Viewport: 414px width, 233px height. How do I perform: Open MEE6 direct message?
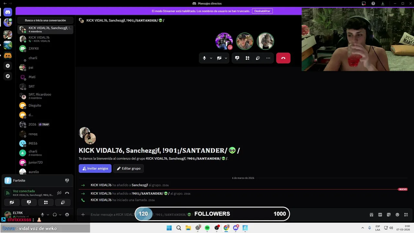(45, 143)
